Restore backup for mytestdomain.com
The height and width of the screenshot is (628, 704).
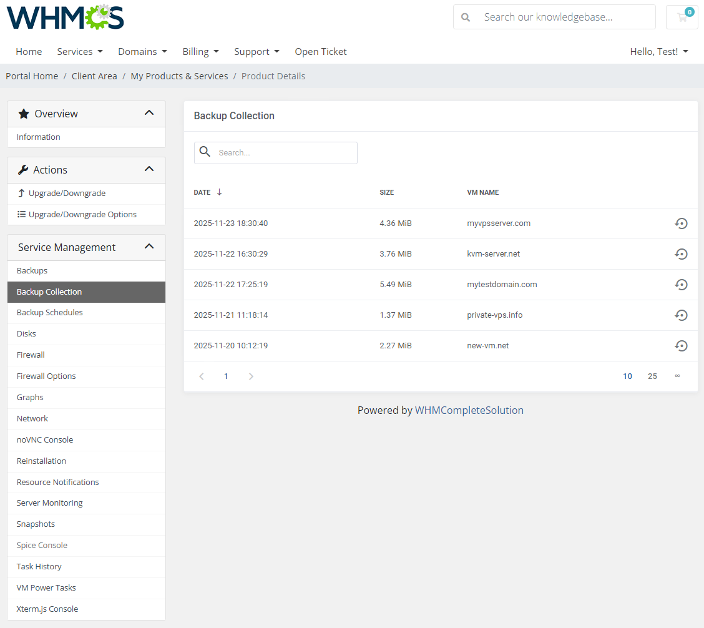[x=681, y=285]
